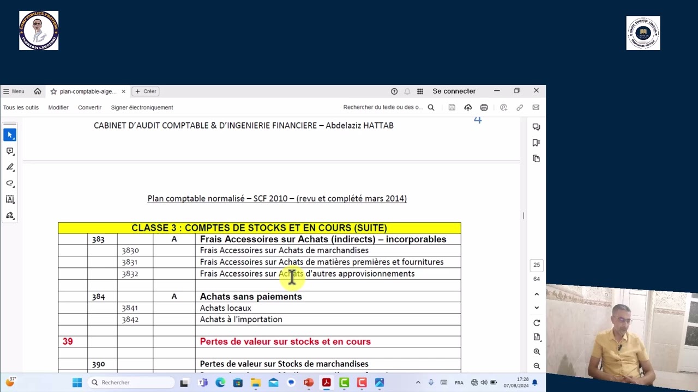The width and height of the screenshot is (698, 392).
Task: Click the rotate page icon
Action: pos(537,323)
